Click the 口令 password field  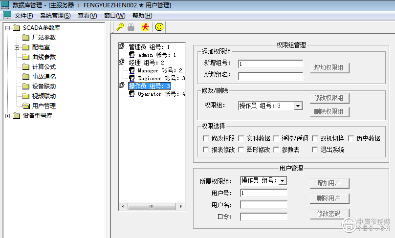click(264, 216)
